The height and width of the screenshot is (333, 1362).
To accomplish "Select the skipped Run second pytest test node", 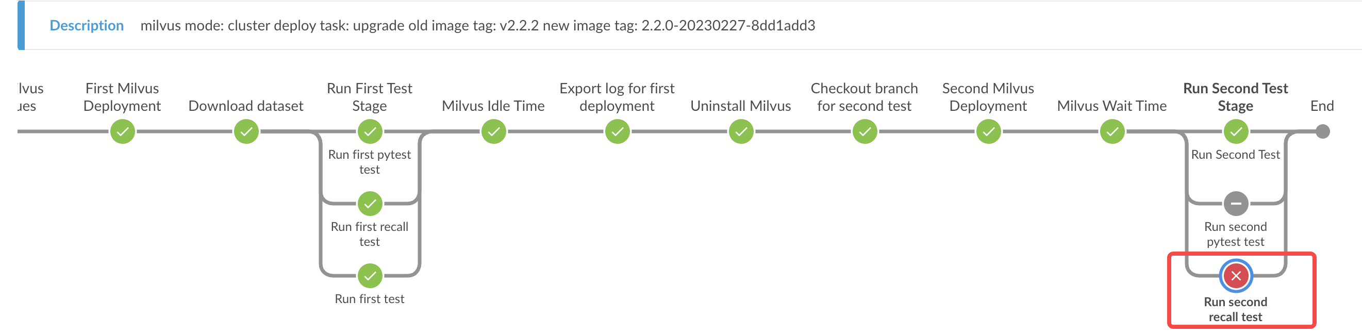I will tap(1236, 203).
